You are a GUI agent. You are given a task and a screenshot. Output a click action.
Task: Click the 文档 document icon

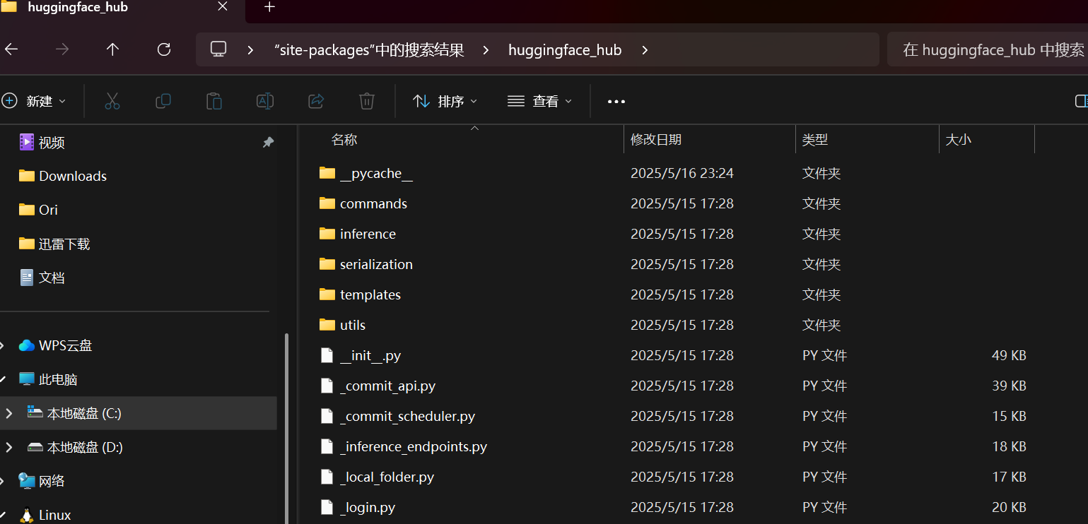click(27, 278)
